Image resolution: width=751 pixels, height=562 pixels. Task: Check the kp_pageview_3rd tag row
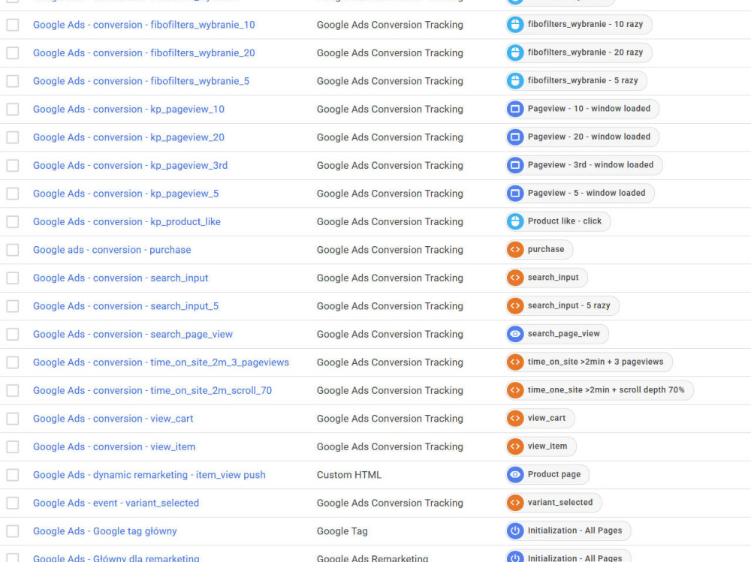point(13,166)
